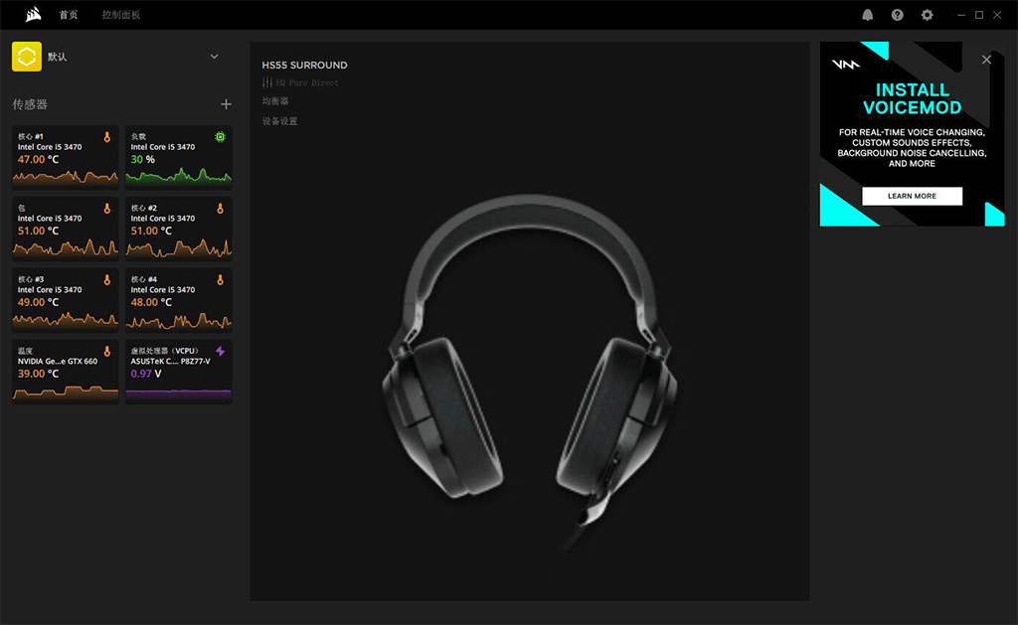1018x625 pixels.
Task: Select the EQ Pure Direct preset text
Action: coord(307,83)
